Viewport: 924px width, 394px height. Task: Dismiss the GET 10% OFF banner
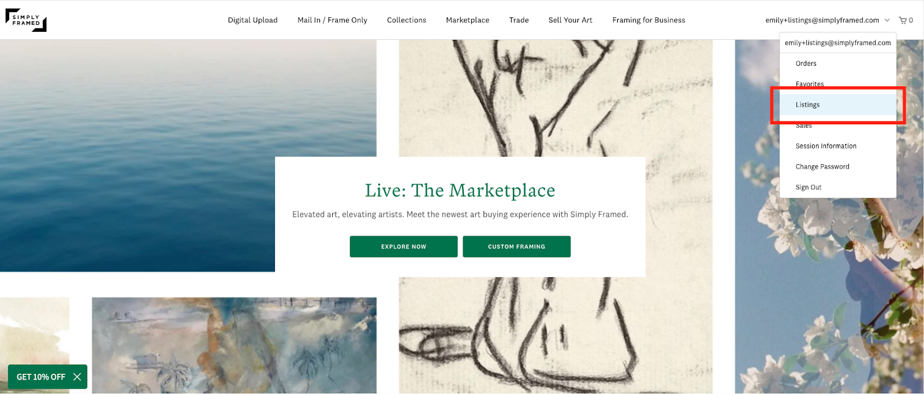[x=77, y=377]
